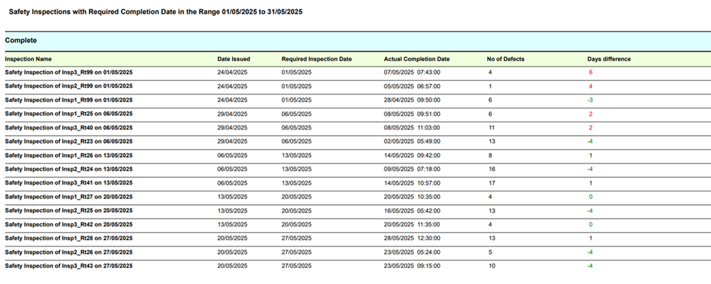Select 'Safety Inspection of Insp1_Rt28 on 27/05/2025'
The image size is (711, 284).
69,238
